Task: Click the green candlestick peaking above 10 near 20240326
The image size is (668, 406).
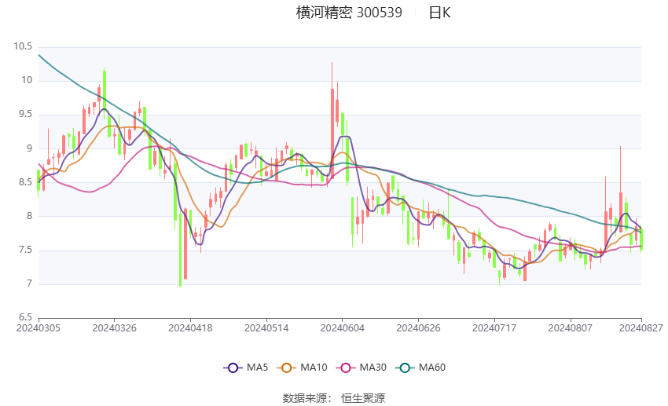Action: coord(105,92)
